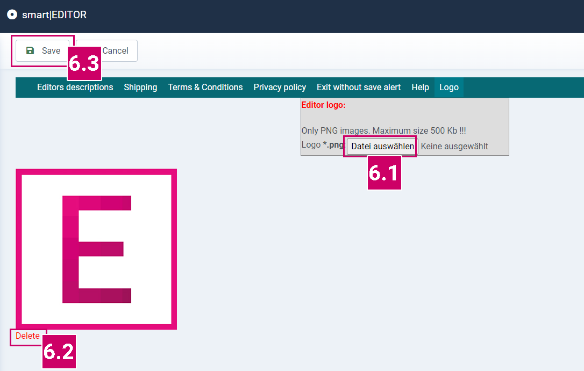Click the 'Editor logo:' heading text
The image size is (584, 371).
[323, 105]
